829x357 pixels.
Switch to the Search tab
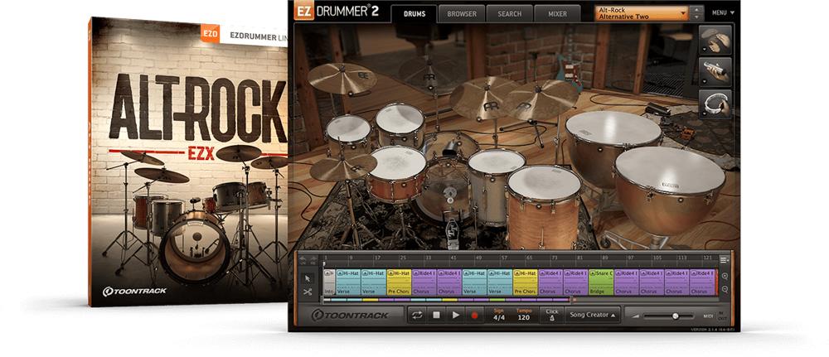click(x=509, y=14)
